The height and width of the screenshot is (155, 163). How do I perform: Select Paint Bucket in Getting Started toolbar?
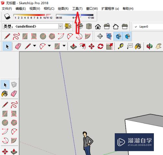click(x=138, y=46)
